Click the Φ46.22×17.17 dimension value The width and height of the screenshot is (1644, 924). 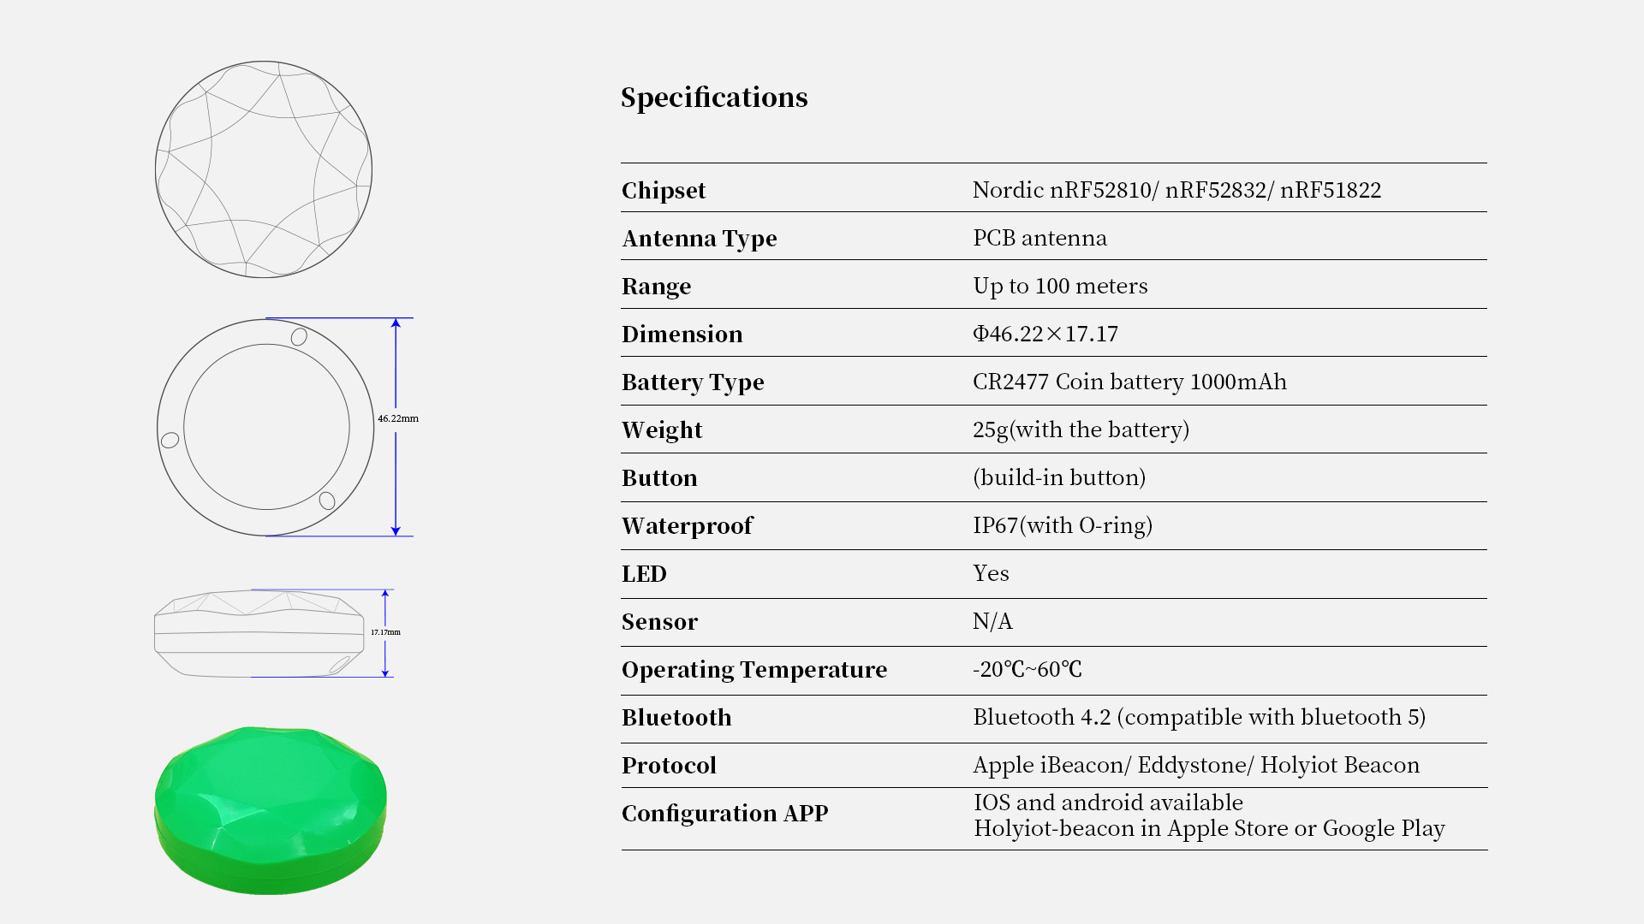click(1045, 334)
